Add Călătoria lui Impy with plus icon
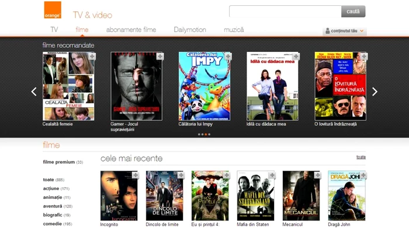The width and height of the screenshot is (409, 228). [228, 56]
